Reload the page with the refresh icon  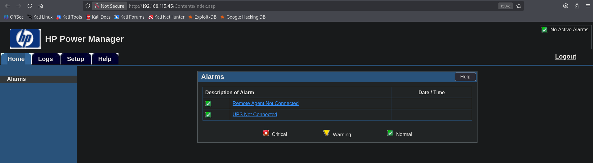30,6
